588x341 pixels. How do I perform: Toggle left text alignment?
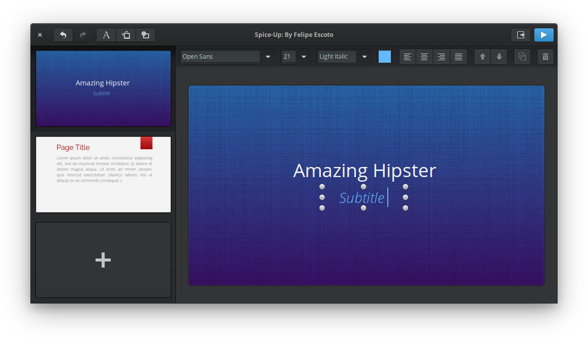tap(408, 57)
